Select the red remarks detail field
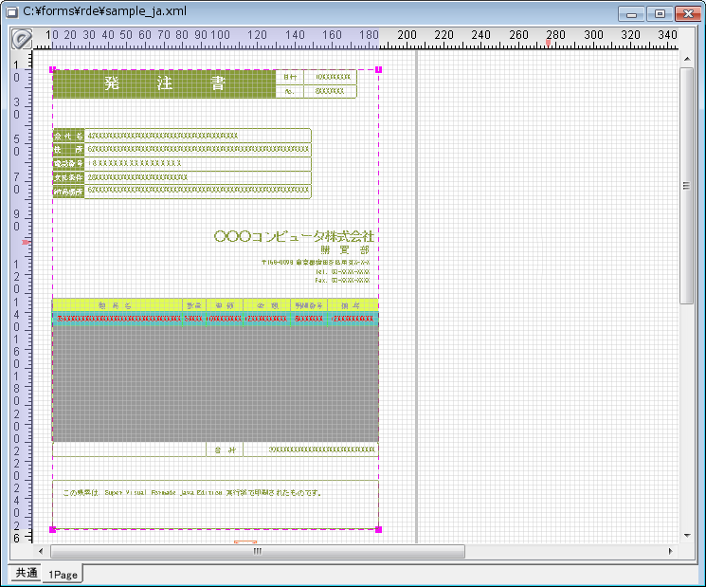The image size is (706, 587). 353,319
